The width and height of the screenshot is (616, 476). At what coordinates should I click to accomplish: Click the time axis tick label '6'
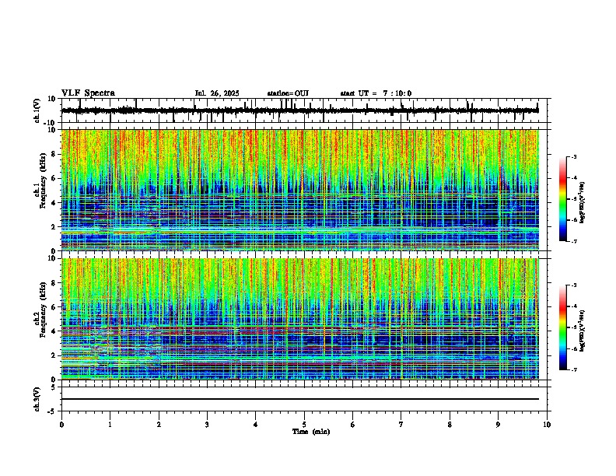353,425
